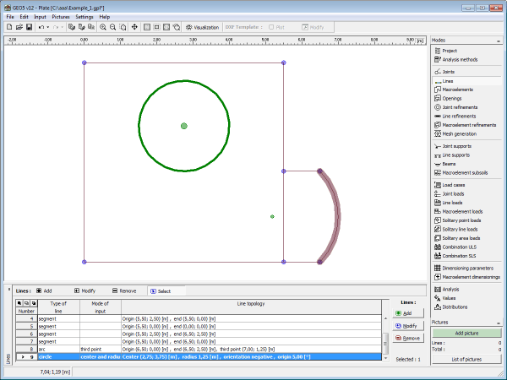Open Mesh generation mode
Screen dimensions: 507x380
[459, 133]
